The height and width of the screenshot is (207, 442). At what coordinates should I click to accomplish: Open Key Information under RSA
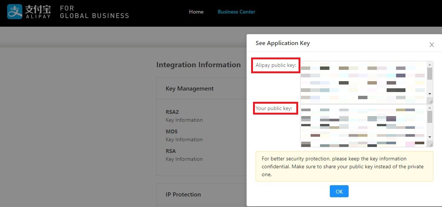coord(184,159)
